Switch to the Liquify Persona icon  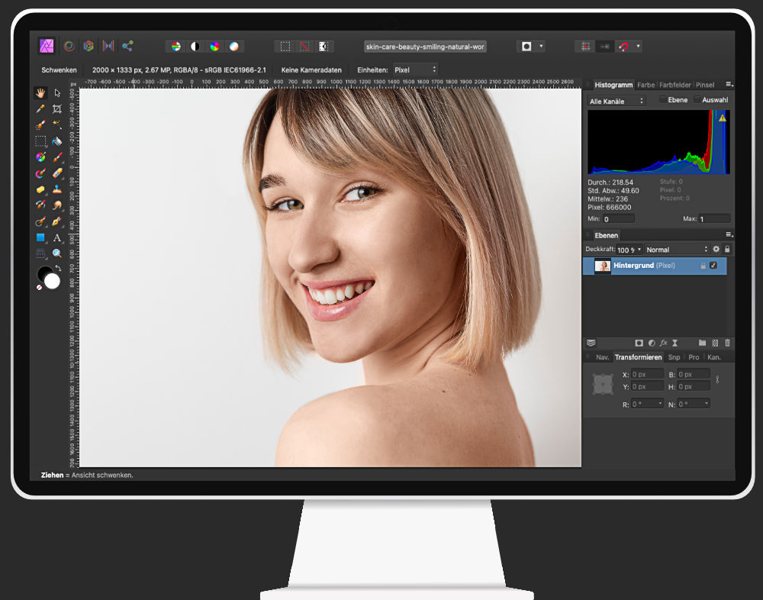click(69, 46)
